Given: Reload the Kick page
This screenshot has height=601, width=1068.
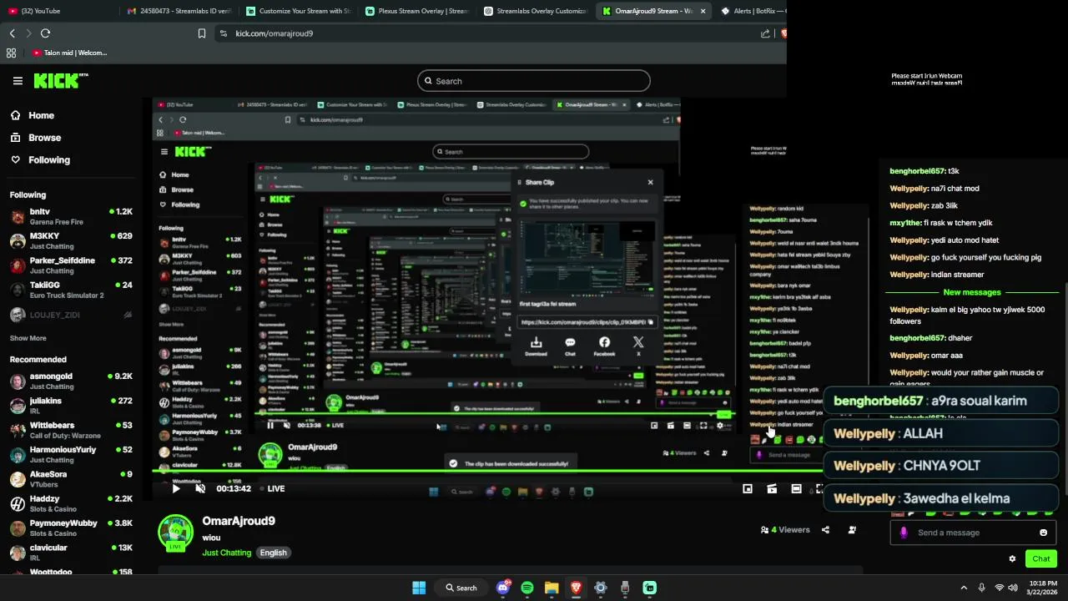Looking at the screenshot, I should coord(45,33).
